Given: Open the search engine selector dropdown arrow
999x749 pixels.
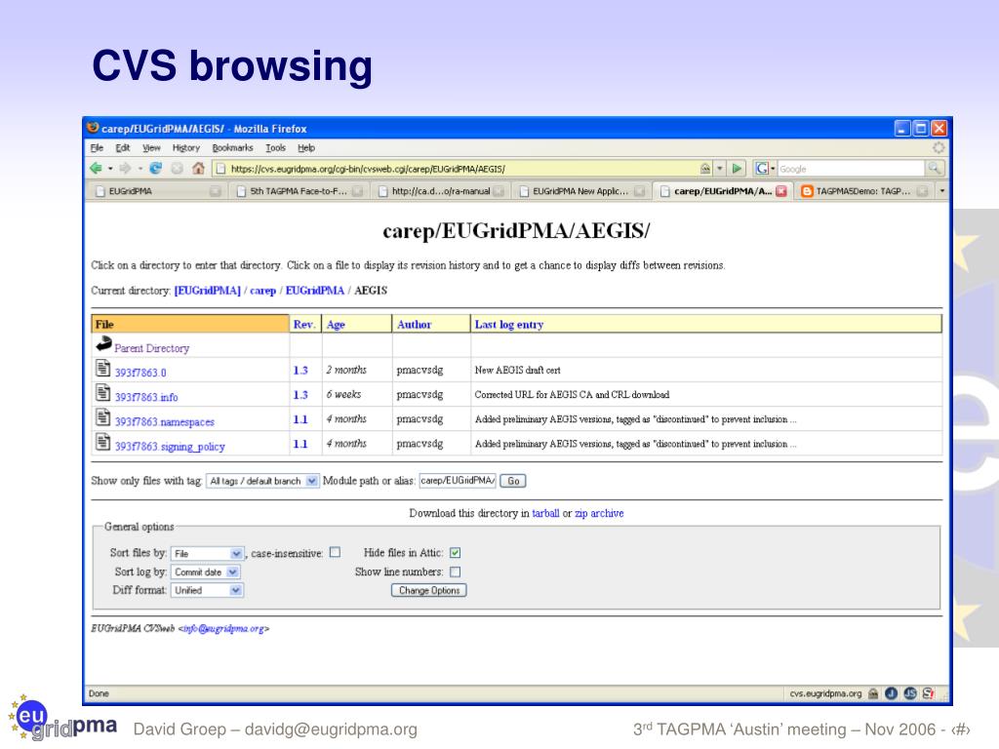Looking at the screenshot, I should (773, 169).
